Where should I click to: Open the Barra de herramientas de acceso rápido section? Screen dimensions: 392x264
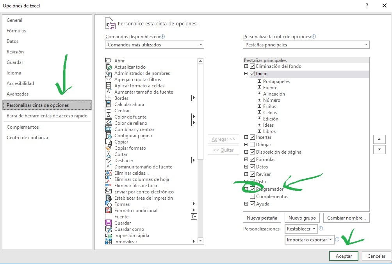coord(47,116)
